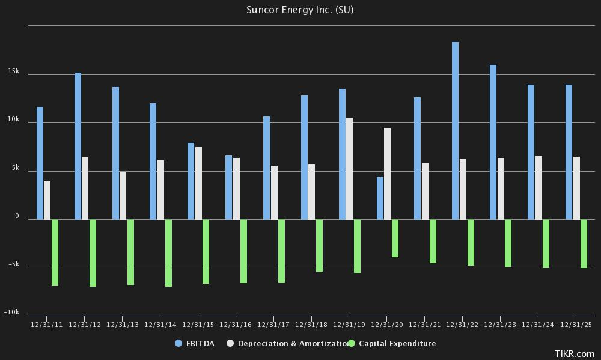The image size is (601, 360).
Task: Click the green Capital Expenditure legend dot
Action: [x=351, y=344]
